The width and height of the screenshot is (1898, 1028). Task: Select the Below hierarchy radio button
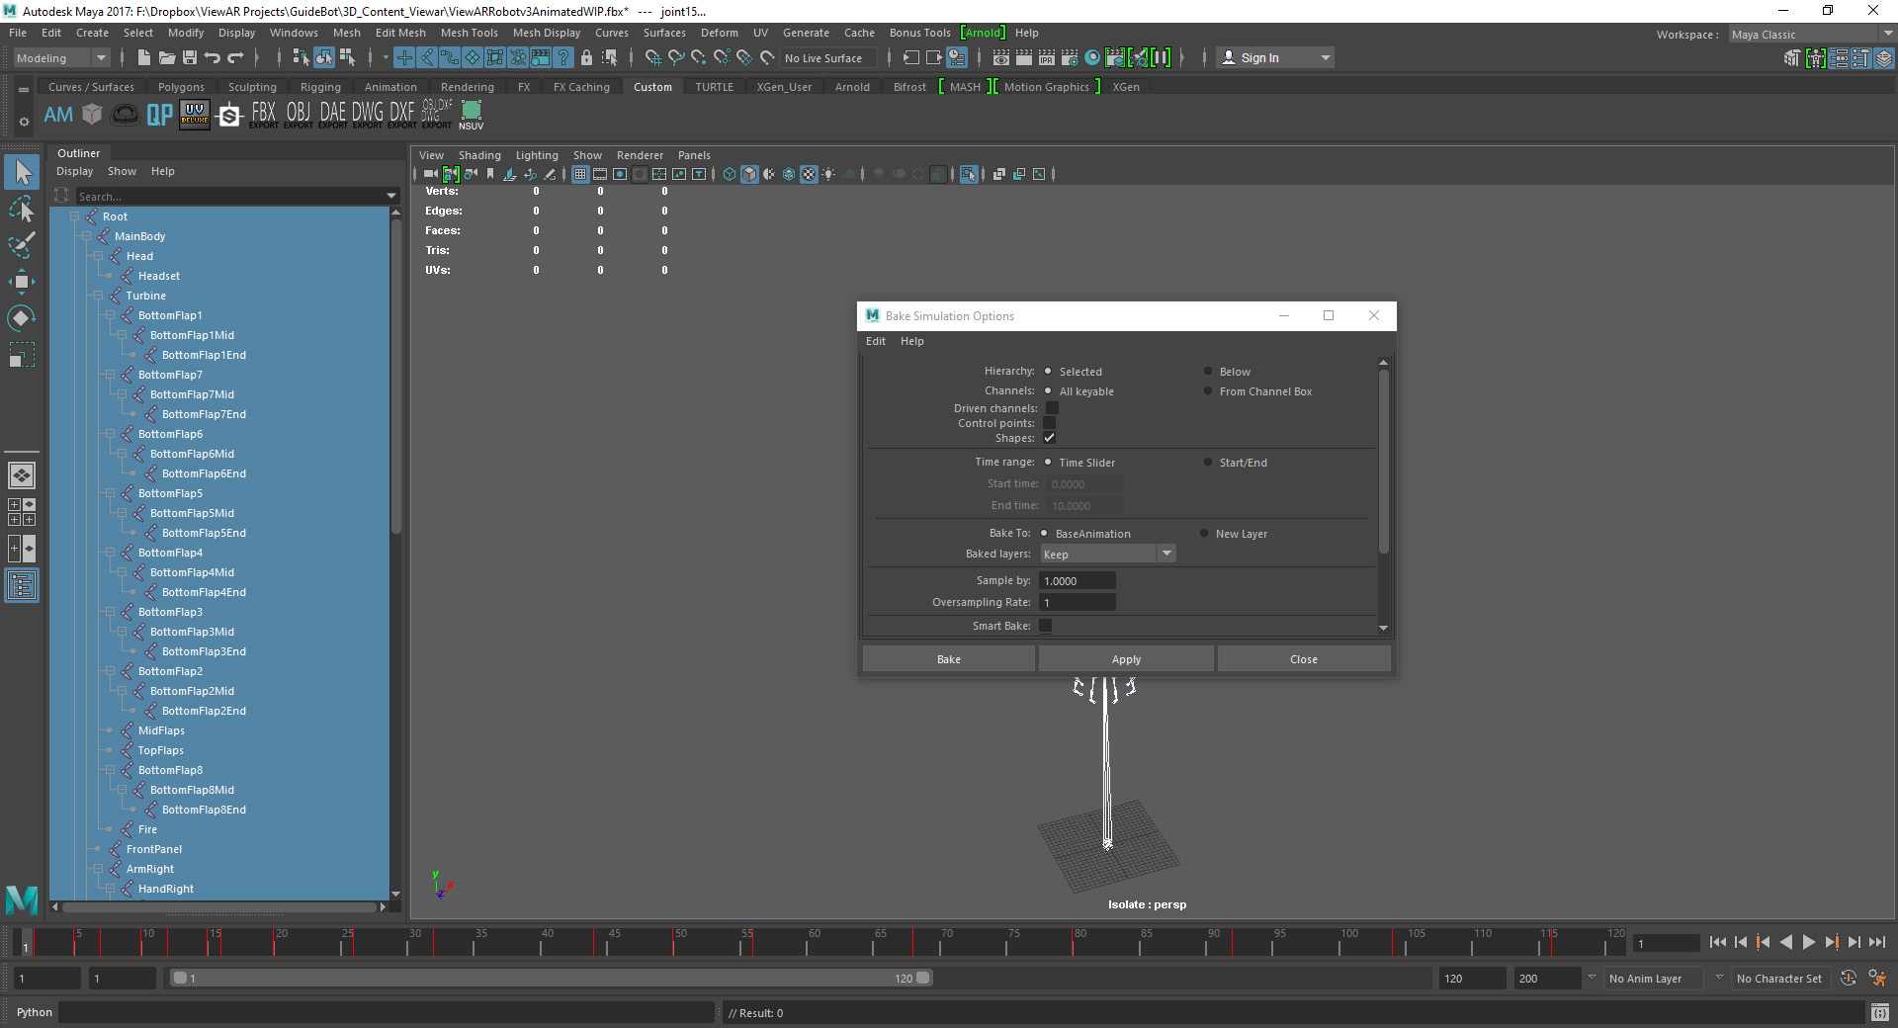pyautogui.click(x=1208, y=372)
